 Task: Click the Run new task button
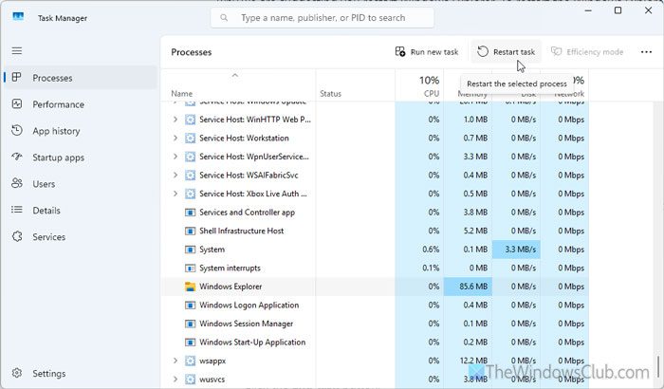click(x=428, y=52)
